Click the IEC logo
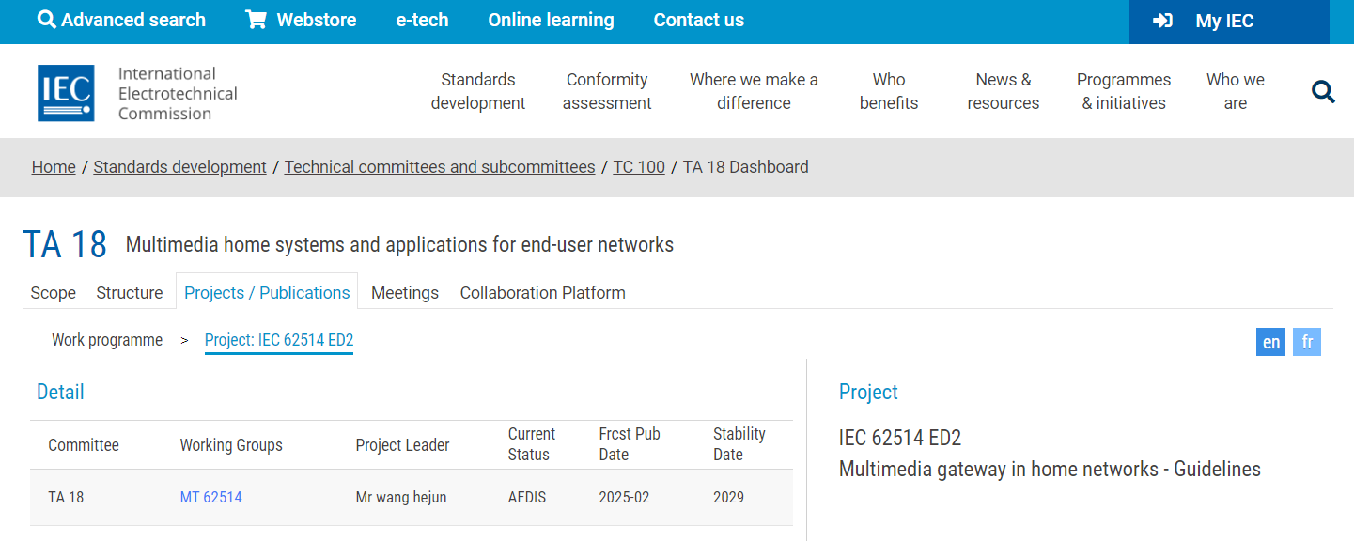Image resolution: width=1354 pixels, height=541 pixels. (66, 93)
